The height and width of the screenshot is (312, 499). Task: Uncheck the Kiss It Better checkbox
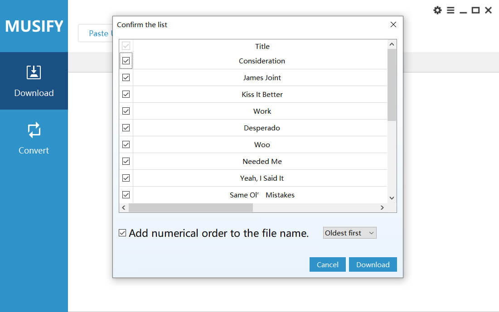tap(126, 94)
